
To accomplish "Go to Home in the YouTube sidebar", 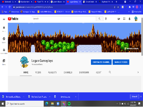I will click(4, 29).
